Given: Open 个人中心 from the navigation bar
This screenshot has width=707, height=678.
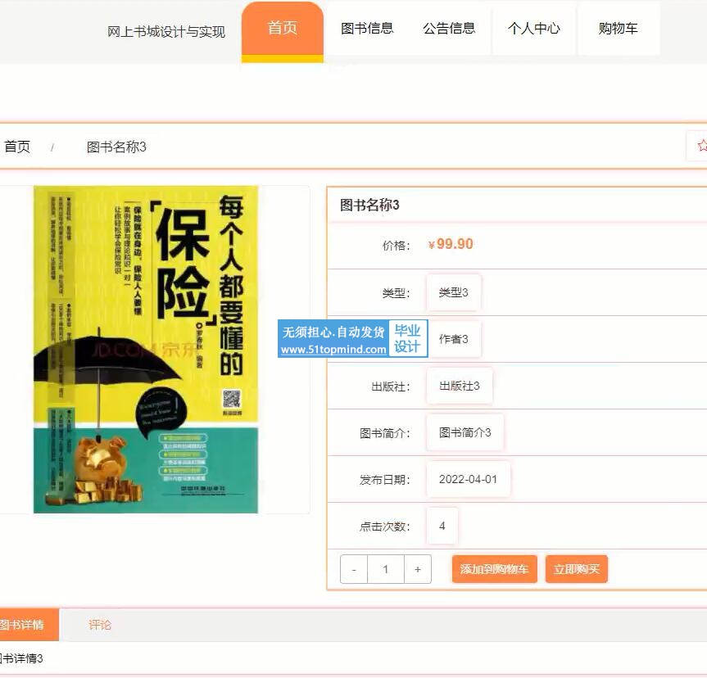Looking at the screenshot, I should (x=534, y=29).
